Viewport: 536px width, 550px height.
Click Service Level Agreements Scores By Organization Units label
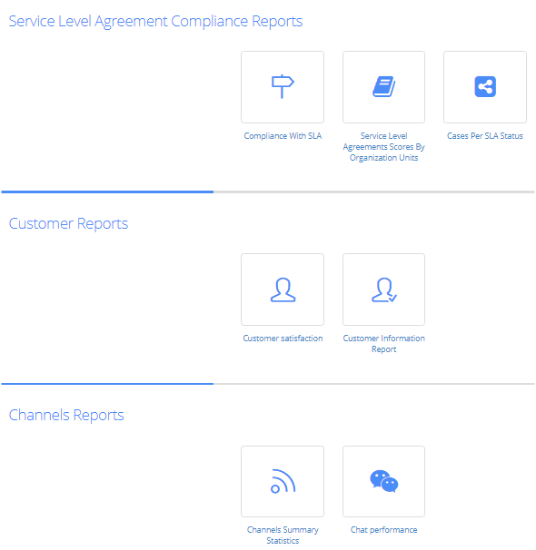(x=383, y=147)
